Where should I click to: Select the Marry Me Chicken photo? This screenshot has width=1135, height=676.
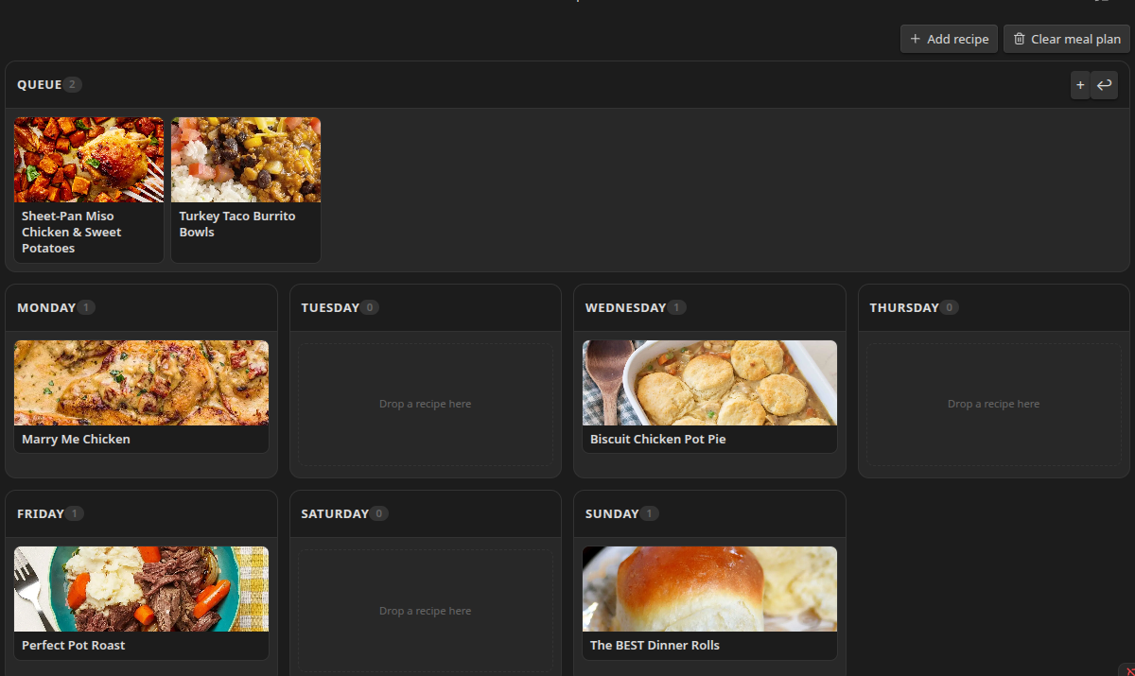142,383
